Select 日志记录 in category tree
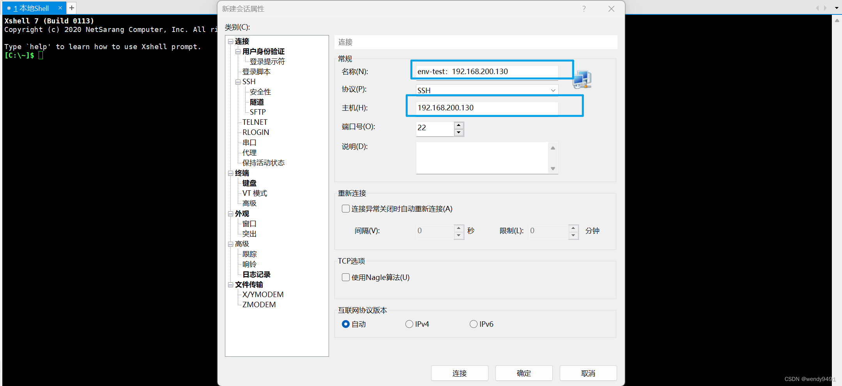The width and height of the screenshot is (842, 386). [256, 274]
